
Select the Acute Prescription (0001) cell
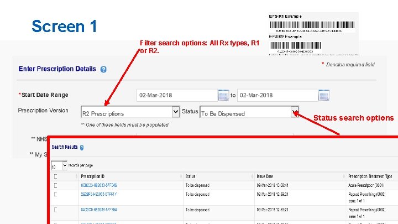366,185
